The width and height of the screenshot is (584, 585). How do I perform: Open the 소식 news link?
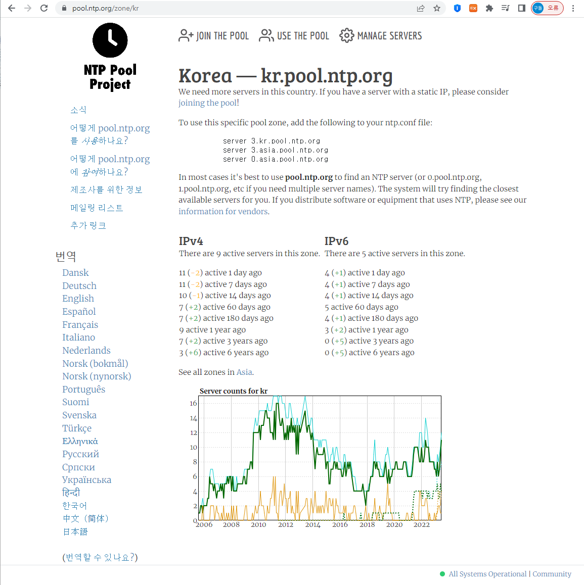pos(78,110)
